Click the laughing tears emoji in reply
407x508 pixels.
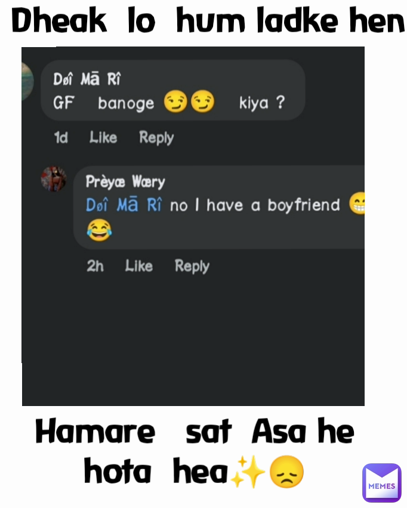point(99,230)
